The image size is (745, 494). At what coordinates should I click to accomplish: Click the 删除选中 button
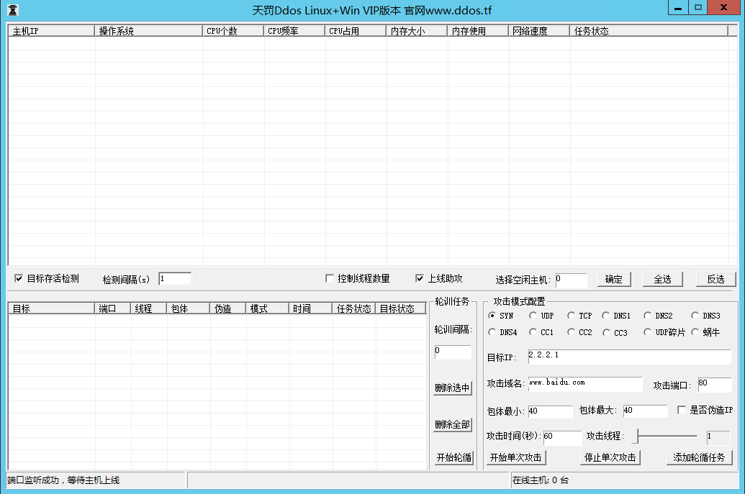[452, 388]
